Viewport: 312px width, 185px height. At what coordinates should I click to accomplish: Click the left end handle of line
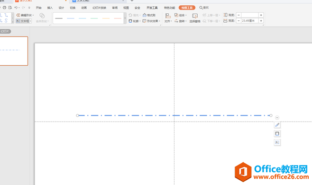tap(77, 115)
